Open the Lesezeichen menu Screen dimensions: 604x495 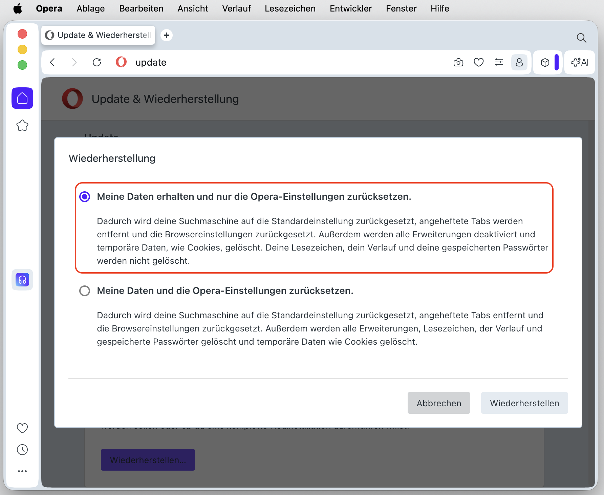[x=290, y=8]
